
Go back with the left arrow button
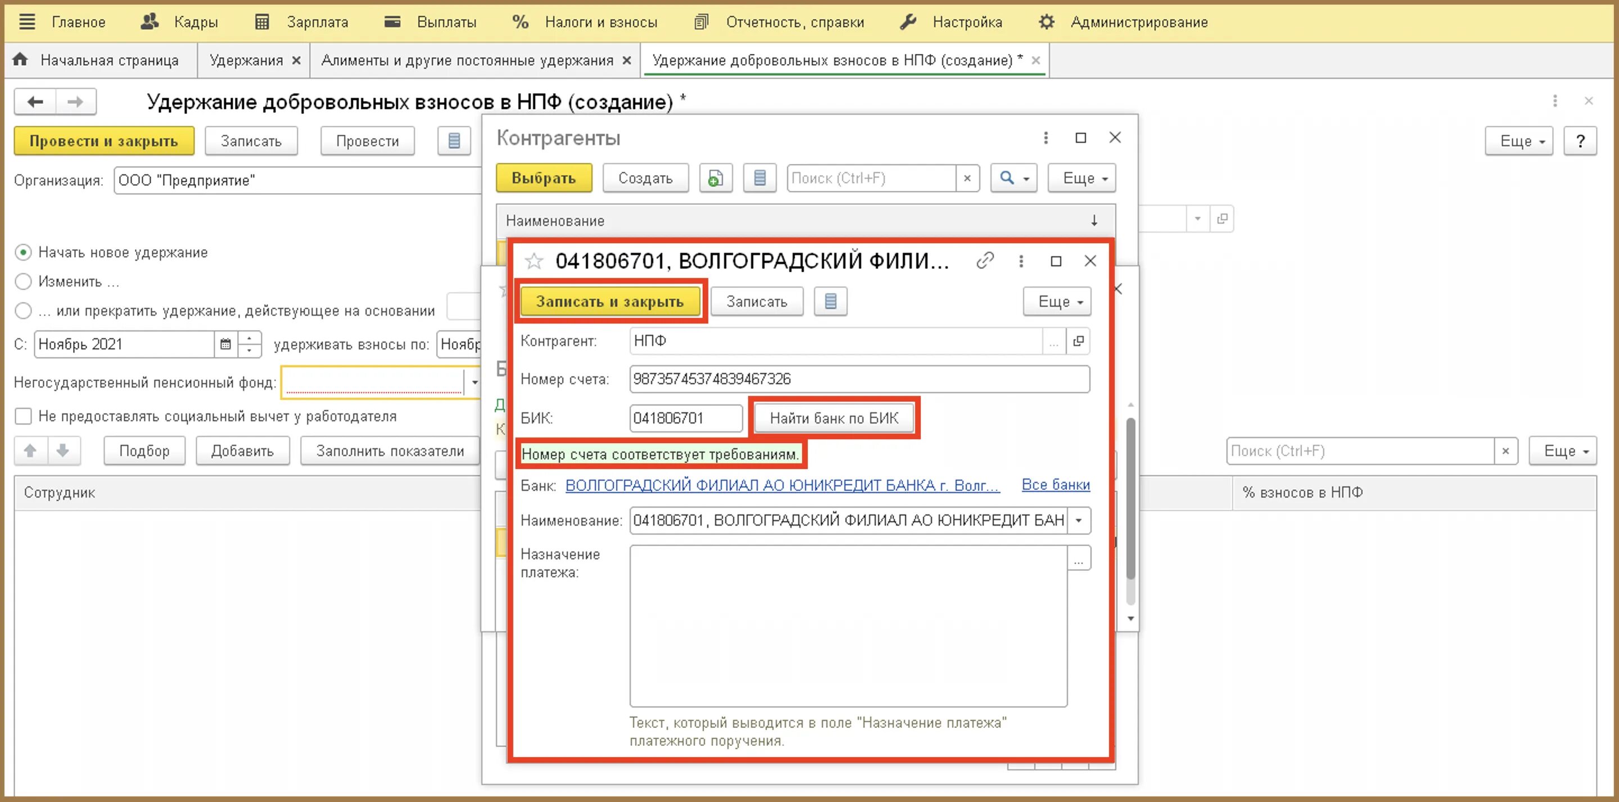click(x=35, y=102)
